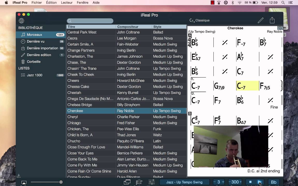Decrease tempo with minus next to 300

point(229,182)
